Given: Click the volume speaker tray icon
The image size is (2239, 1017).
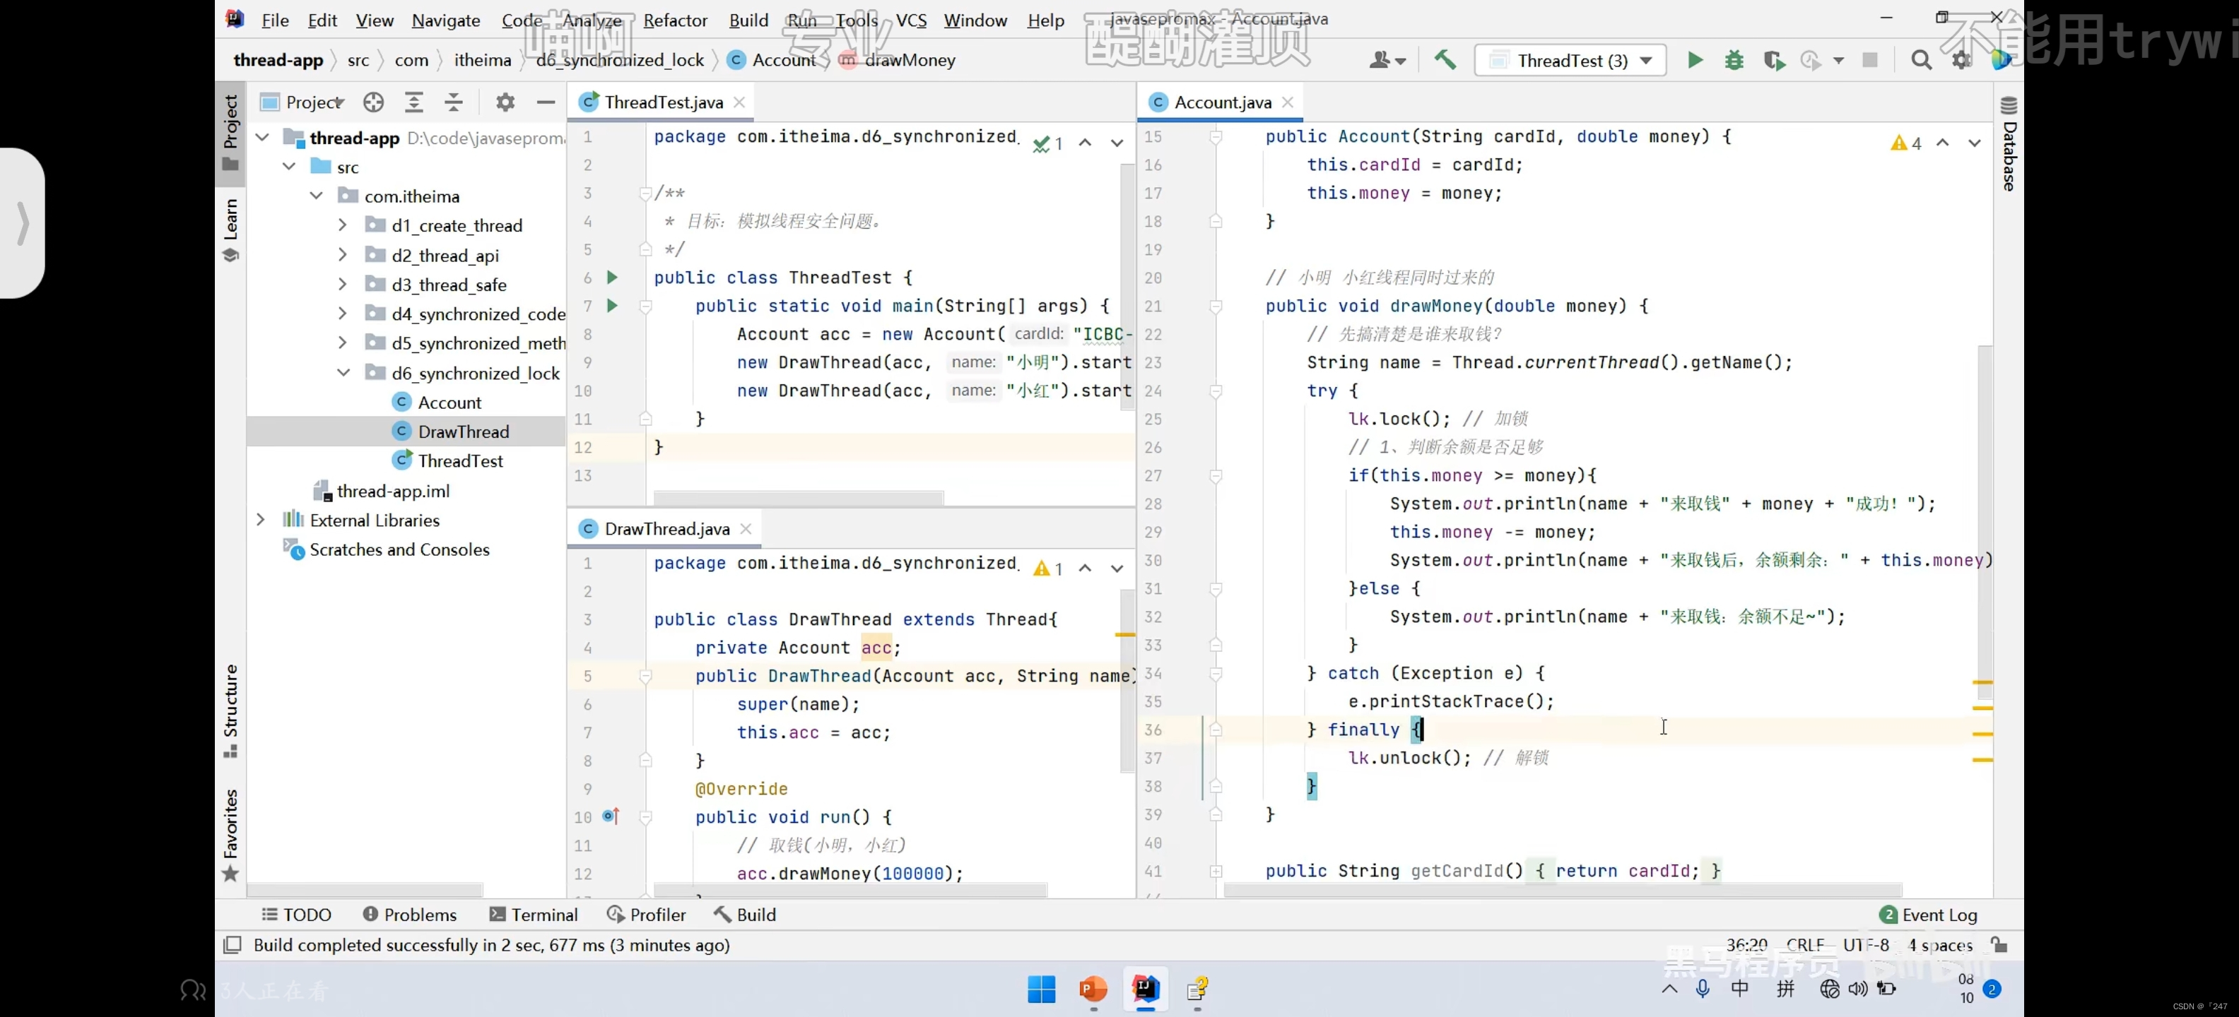Looking at the screenshot, I should [x=1857, y=988].
